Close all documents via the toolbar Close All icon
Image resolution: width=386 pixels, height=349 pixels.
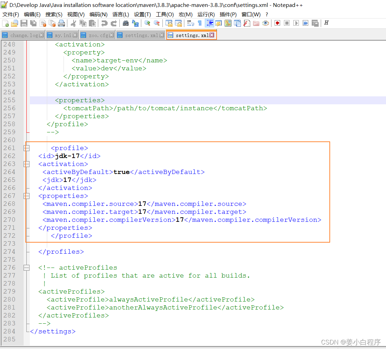point(52,23)
